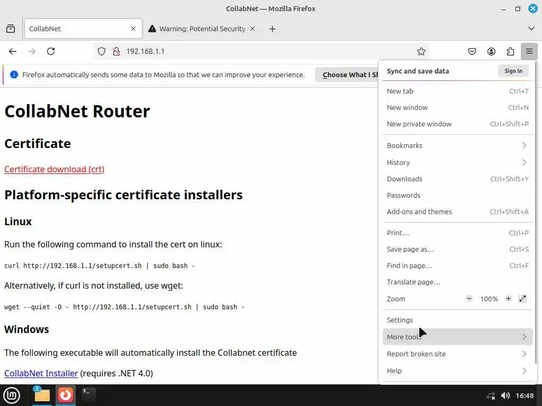Enter full screen mode from Zoom row

(522, 299)
